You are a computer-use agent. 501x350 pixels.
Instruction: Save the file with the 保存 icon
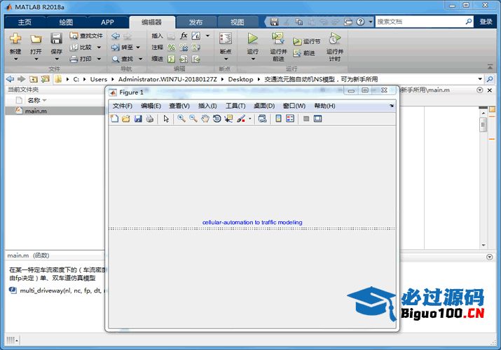pyautogui.click(x=56, y=38)
